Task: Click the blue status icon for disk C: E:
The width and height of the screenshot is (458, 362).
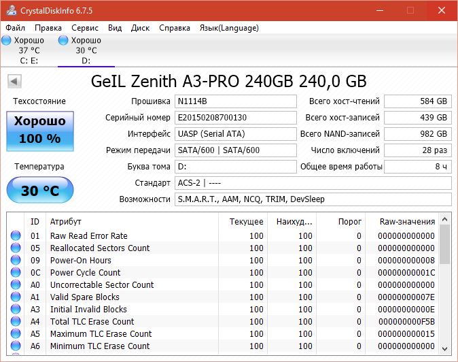Action: (x=6, y=40)
